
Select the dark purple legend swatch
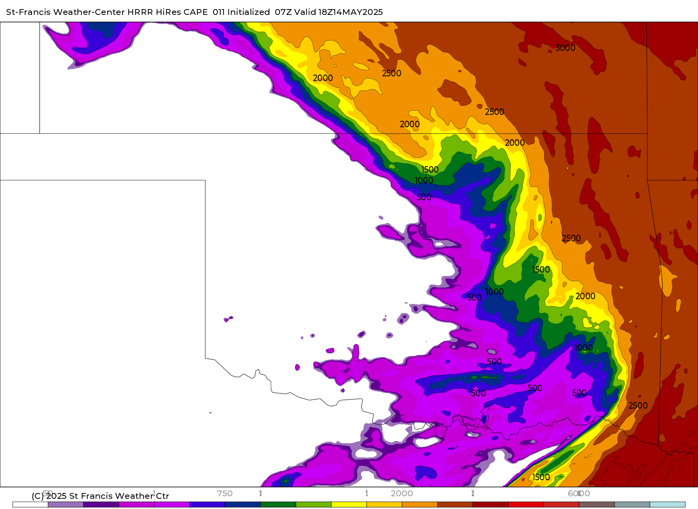(101, 505)
